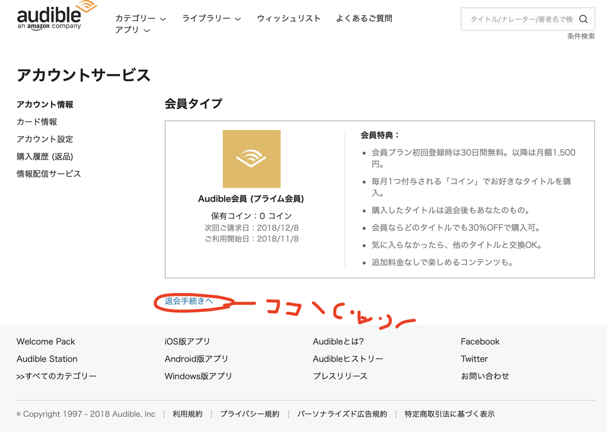Viewport: 607px width, 448px height.
Task: Click the 30%OFFで購入可 benefit line
Action: pos(456,228)
